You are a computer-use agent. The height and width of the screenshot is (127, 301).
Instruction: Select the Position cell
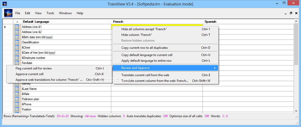click(66, 109)
